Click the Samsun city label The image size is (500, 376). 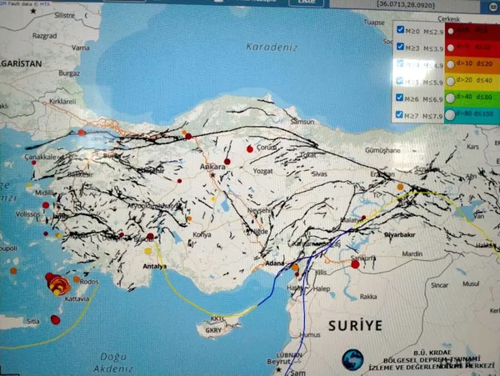pyautogui.click(x=302, y=122)
